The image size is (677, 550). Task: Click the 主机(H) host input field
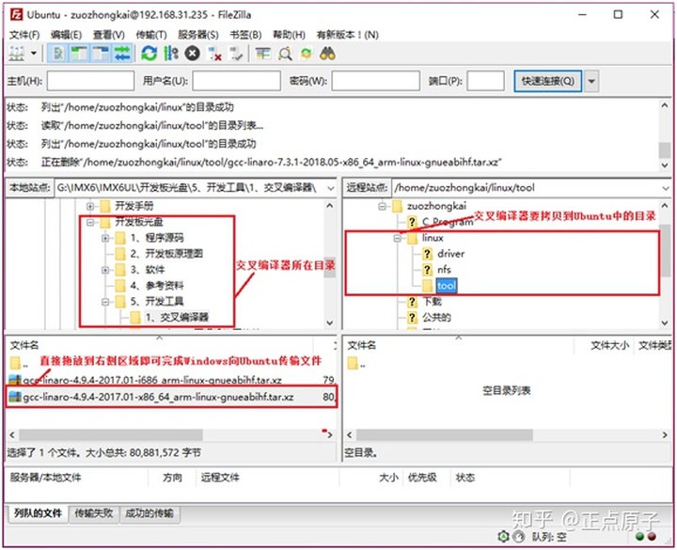tap(90, 81)
